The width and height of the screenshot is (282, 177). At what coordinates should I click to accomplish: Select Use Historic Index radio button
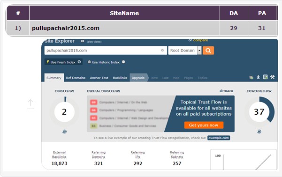pos(123,62)
